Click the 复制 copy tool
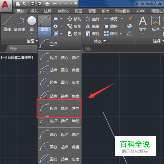This screenshot has width=164, height=164. [x=74, y=26]
